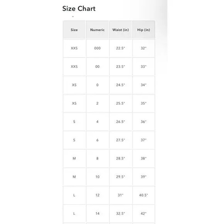This screenshot has width=224, height=224.
Task: Click the Size column header
Action: click(74, 30)
